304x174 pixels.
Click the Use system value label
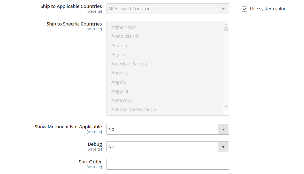(268, 9)
